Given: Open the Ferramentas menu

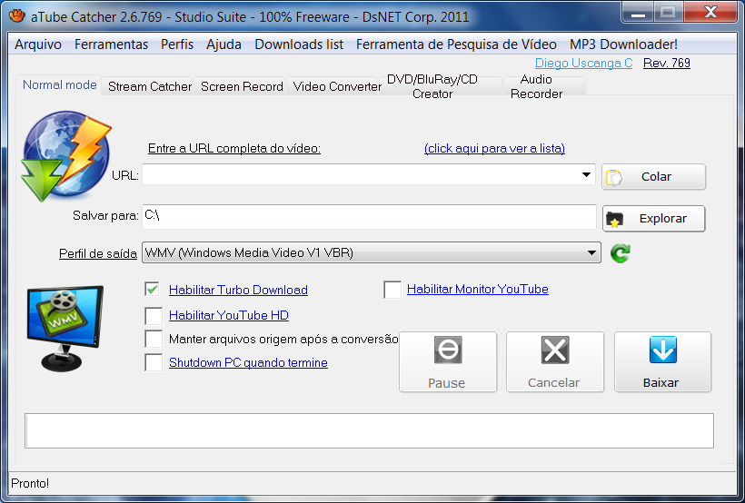Looking at the screenshot, I should [111, 44].
